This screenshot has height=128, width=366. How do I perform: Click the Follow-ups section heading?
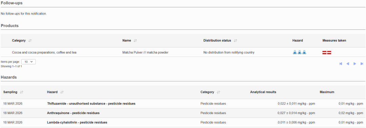tap(12, 3)
